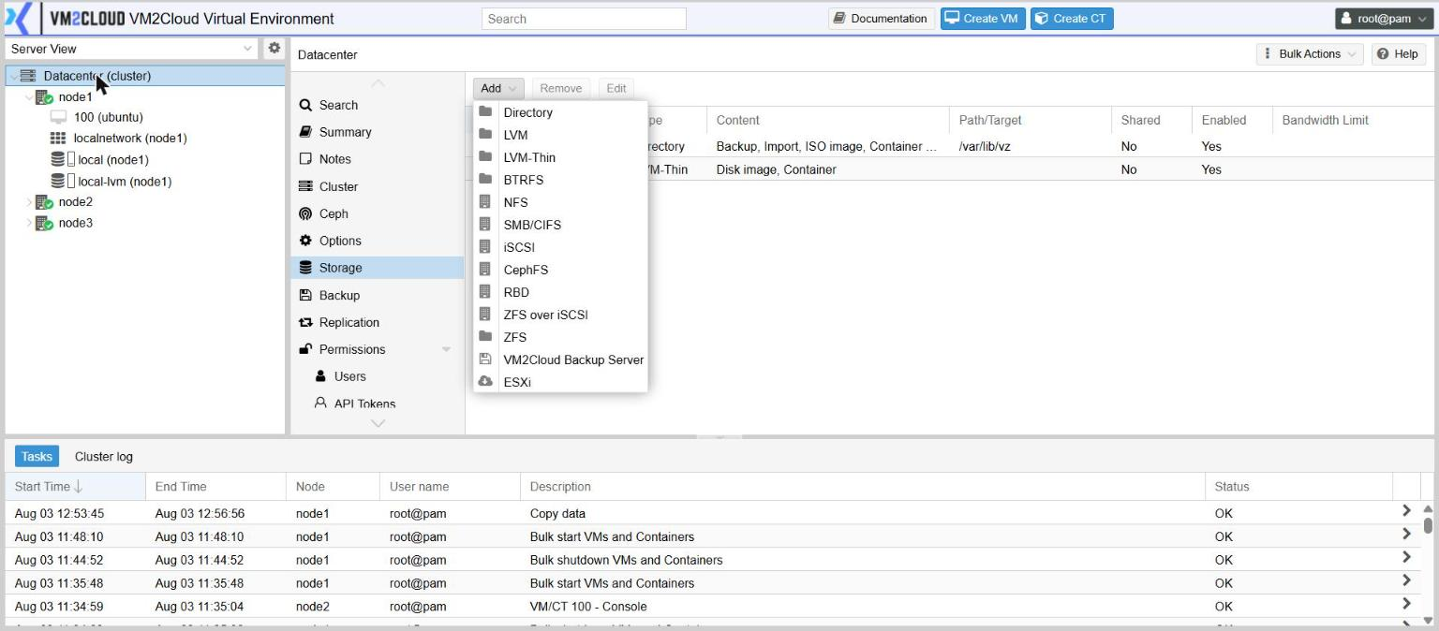Click the Edit button
This screenshot has height=631, width=1439.
(616, 88)
